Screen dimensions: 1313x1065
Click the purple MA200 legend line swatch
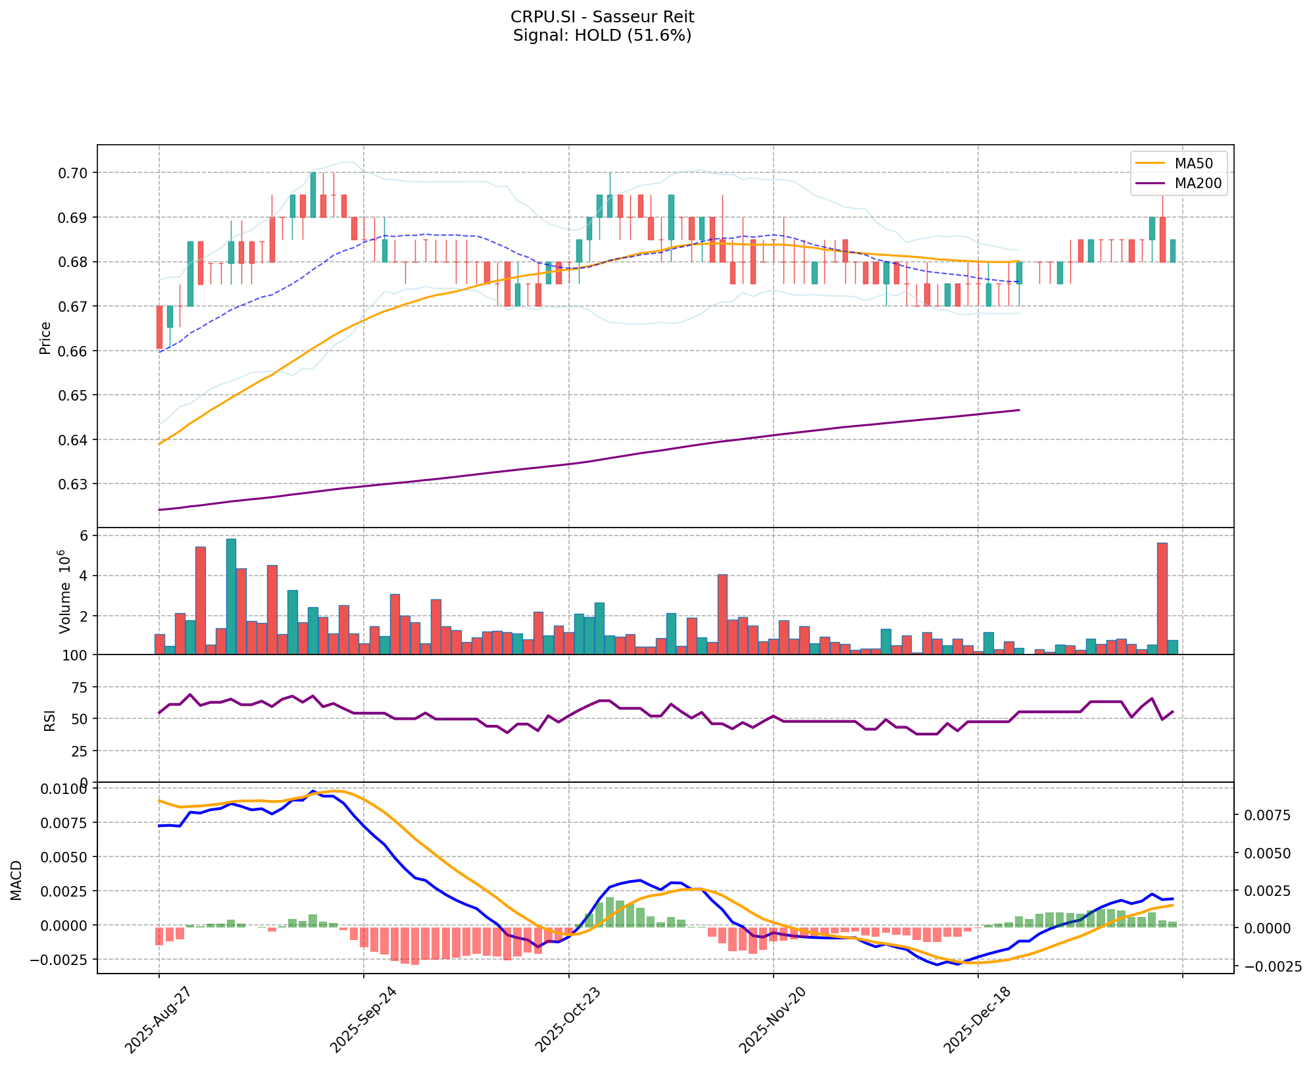point(1151,184)
